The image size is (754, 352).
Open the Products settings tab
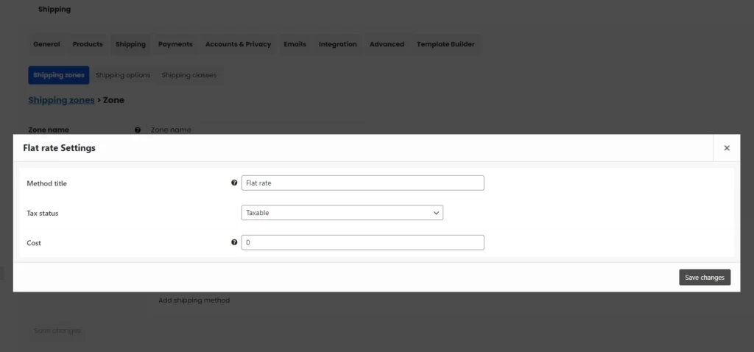tap(88, 44)
